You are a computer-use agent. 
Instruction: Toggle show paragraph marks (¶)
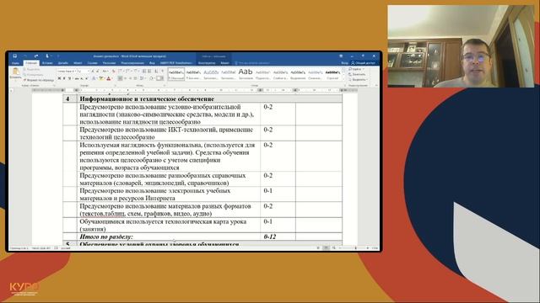163,71
